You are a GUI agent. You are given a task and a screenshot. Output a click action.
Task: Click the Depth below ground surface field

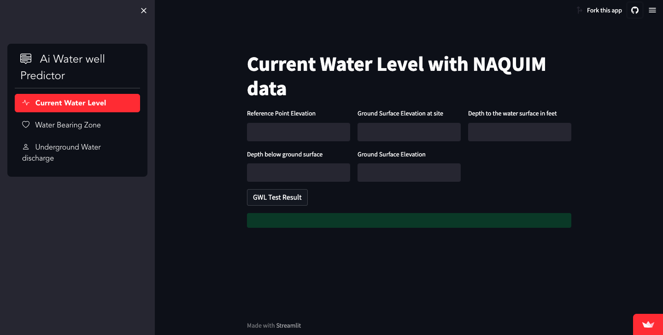[298, 173]
